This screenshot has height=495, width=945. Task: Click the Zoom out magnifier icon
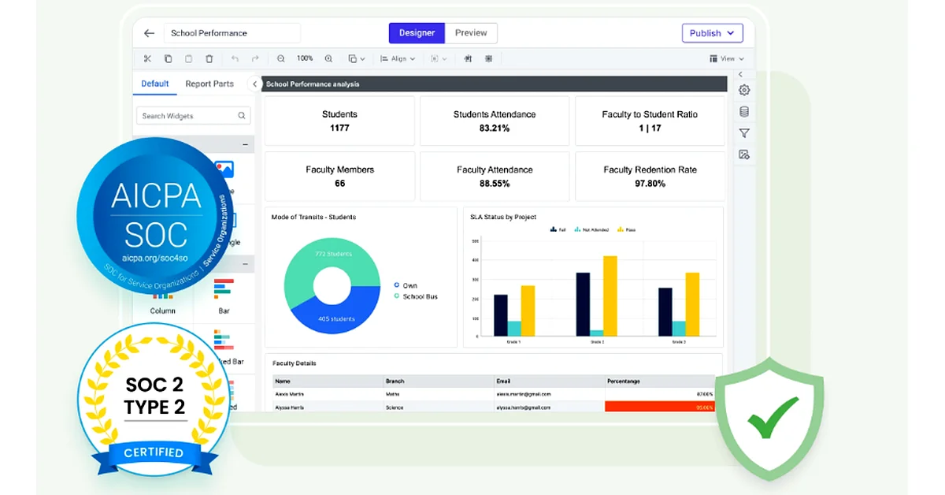tap(281, 58)
